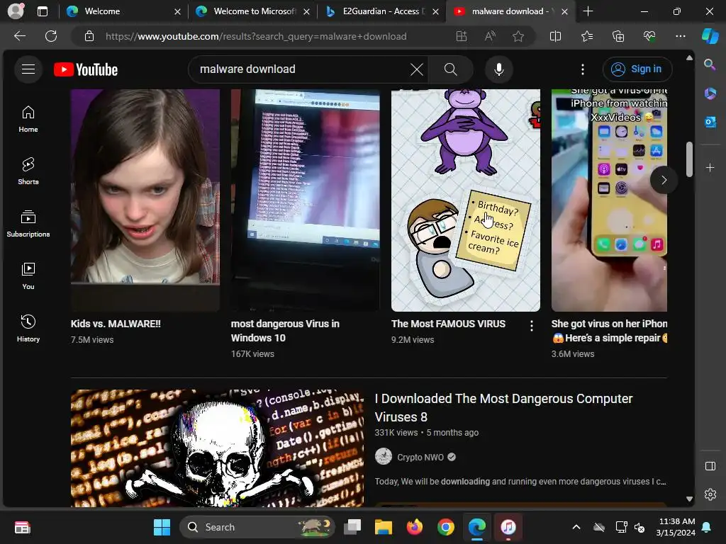Open the Edge profile avatar
726x544 pixels.
[x=16, y=11]
